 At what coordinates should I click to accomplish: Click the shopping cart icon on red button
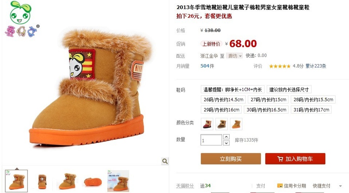point(280,159)
